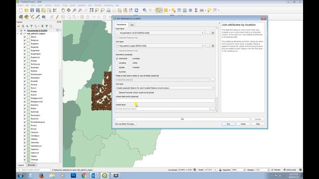This screenshot has height=179, width=319.
Task: Click the 0% progress bar
Action: click(182, 119)
